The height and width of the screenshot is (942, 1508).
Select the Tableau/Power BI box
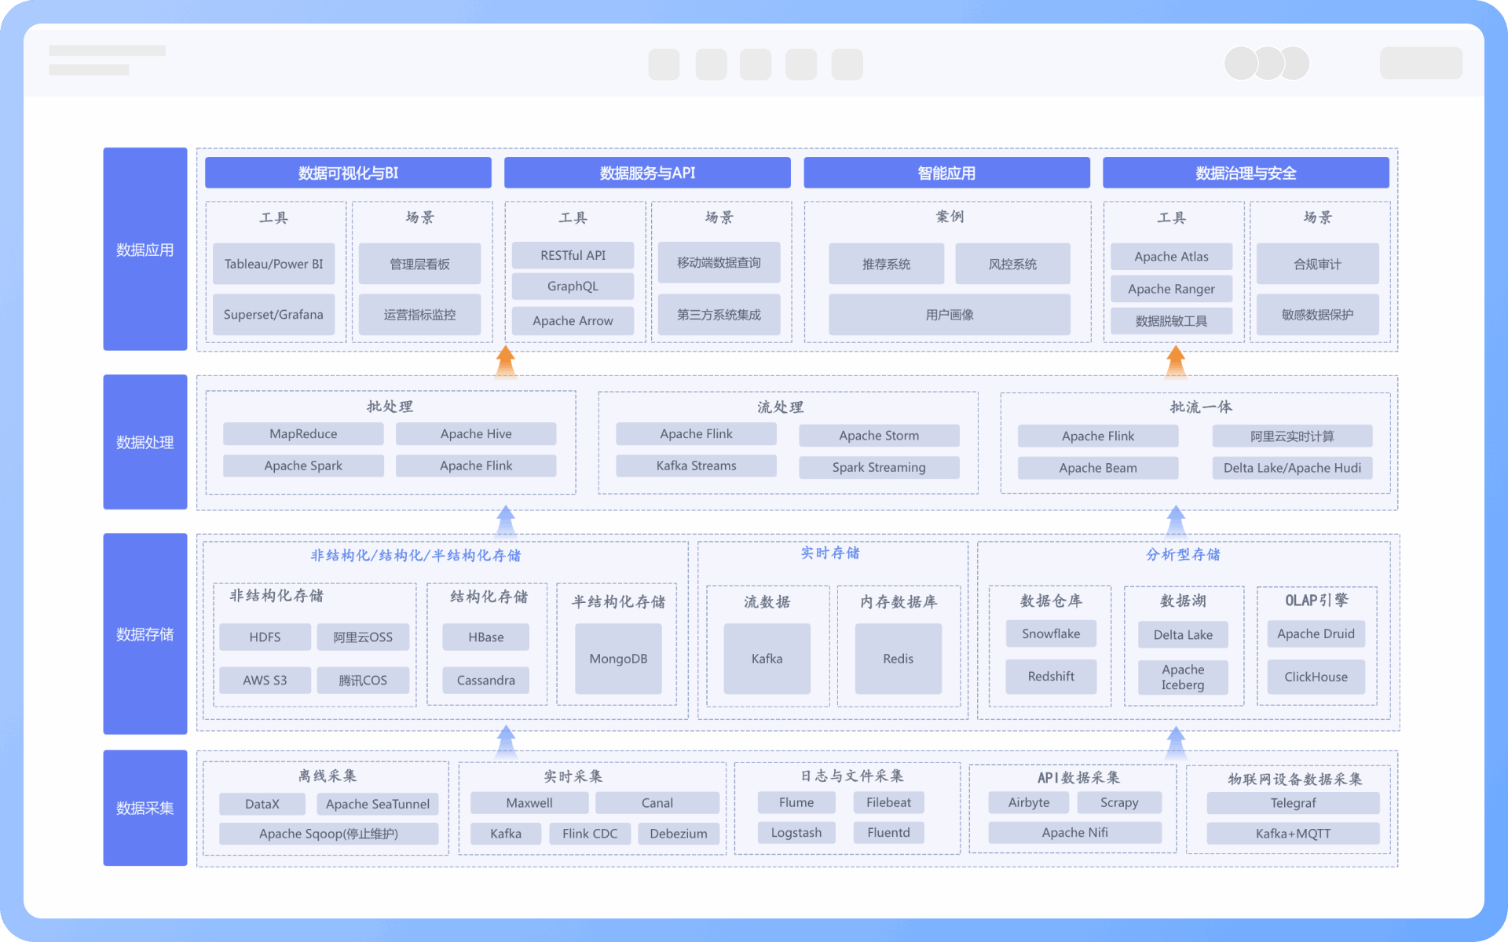273,264
